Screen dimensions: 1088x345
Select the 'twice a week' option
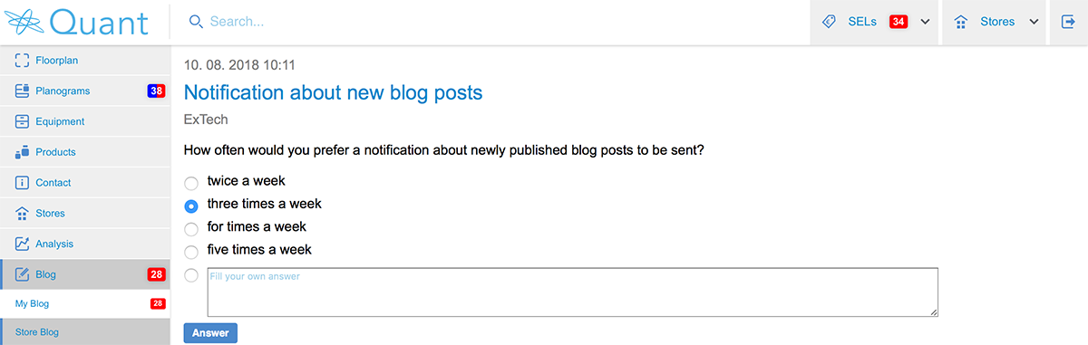(191, 182)
